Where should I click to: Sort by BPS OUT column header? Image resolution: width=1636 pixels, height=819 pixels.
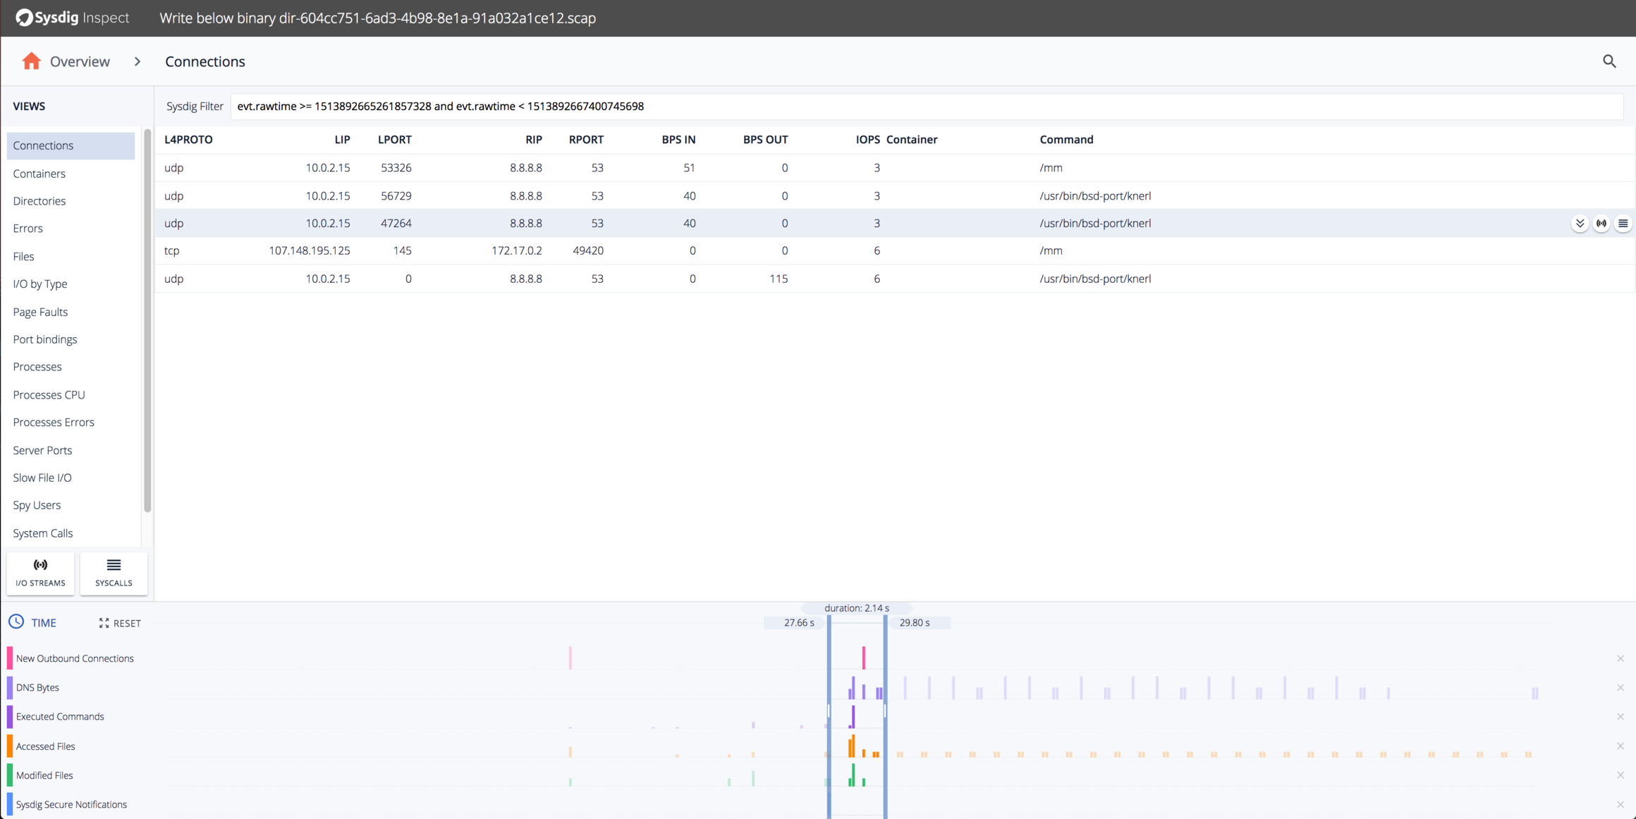pyautogui.click(x=765, y=140)
